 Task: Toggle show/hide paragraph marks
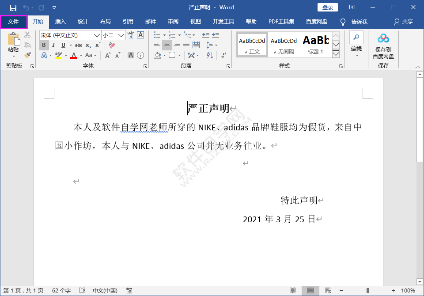(x=223, y=55)
